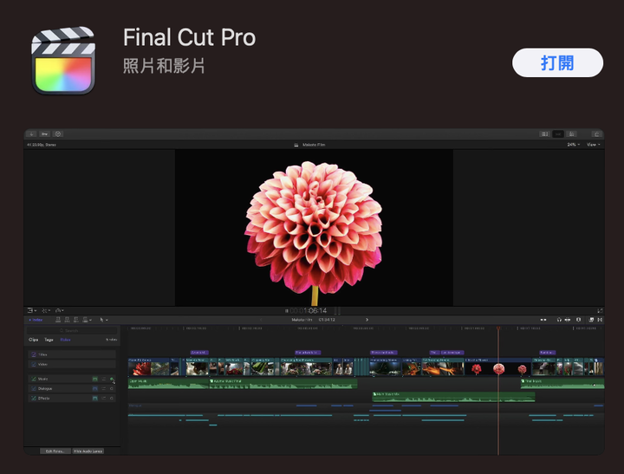Screen dimensions: 624x474
Task: Toggle the Titles role checkbox
Action: (34, 354)
